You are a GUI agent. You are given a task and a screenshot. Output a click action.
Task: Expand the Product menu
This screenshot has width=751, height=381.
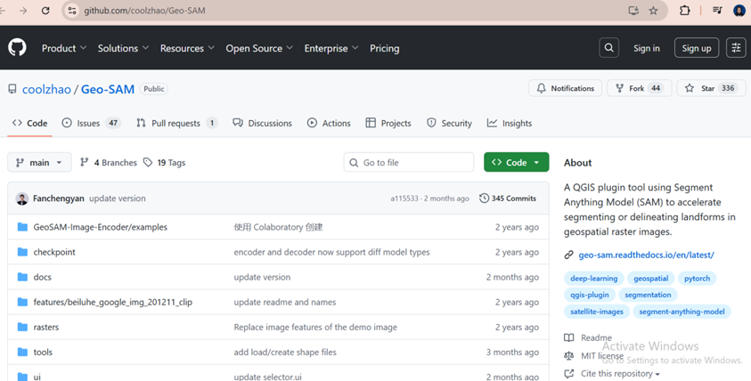[64, 48]
